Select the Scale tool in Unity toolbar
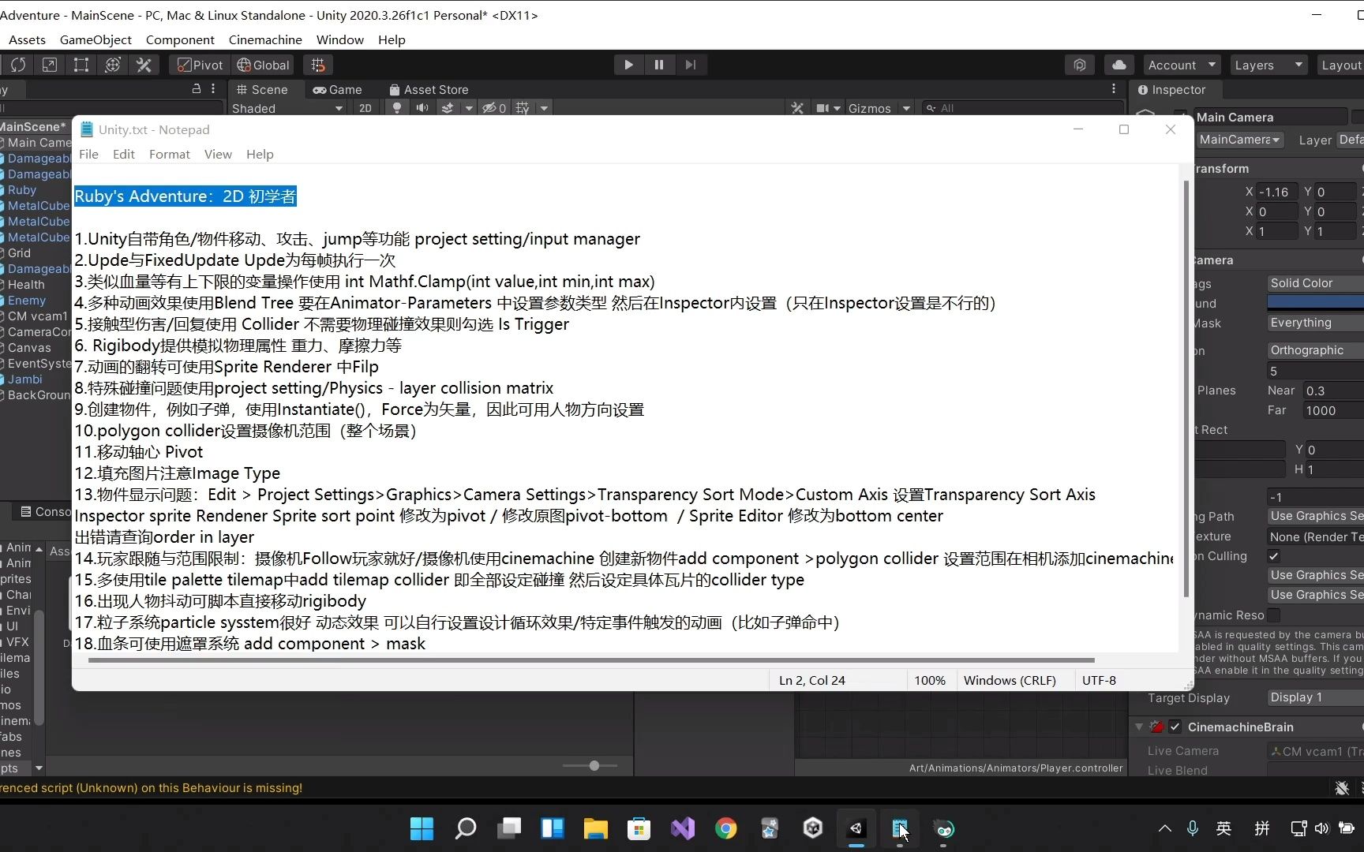The height and width of the screenshot is (852, 1364). click(49, 65)
